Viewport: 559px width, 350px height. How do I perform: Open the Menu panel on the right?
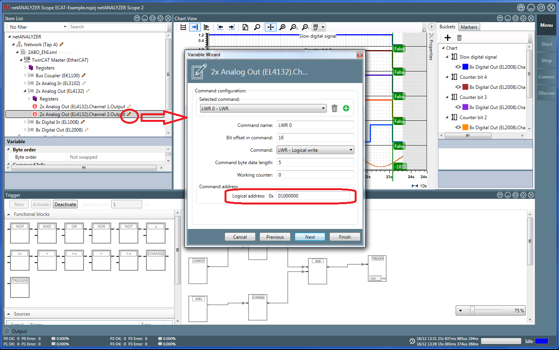(x=547, y=25)
